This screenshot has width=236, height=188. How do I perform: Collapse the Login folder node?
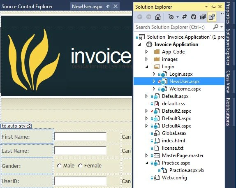point(147,67)
